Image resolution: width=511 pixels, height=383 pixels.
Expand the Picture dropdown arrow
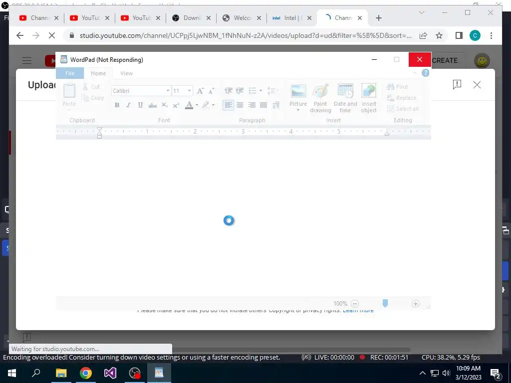tap(298, 110)
